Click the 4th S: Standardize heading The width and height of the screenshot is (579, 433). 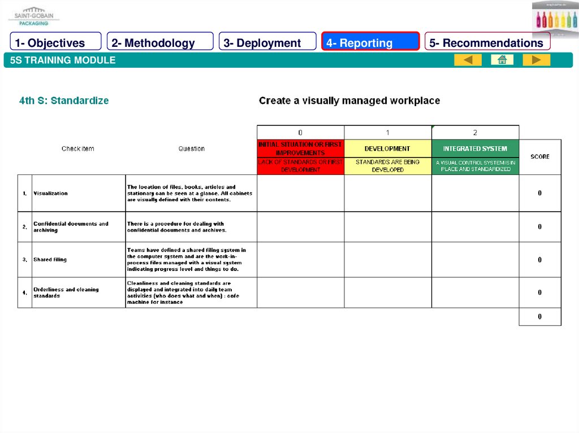coord(64,101)
